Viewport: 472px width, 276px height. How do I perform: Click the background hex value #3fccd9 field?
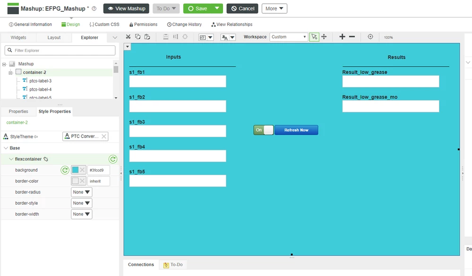[x=99, y=170]
